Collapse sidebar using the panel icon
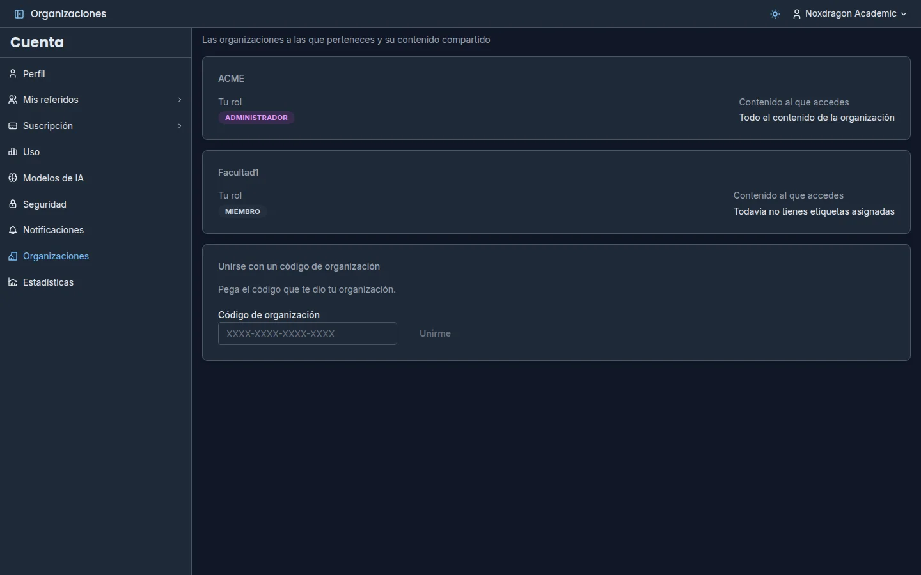The image size is (921, 575). [19, 14]
